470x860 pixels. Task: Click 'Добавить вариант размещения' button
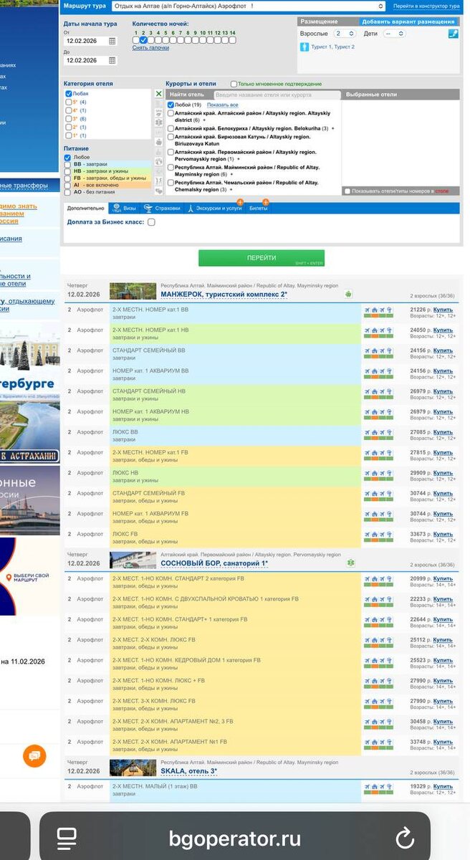408,21
